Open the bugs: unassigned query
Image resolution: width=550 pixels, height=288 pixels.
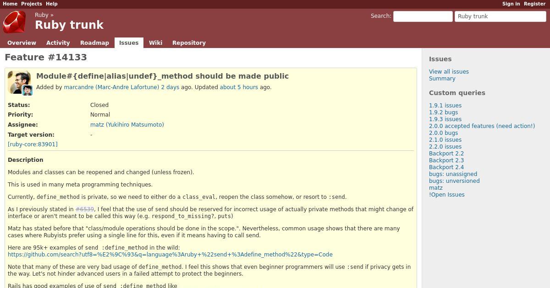click(x=453, y=174)
